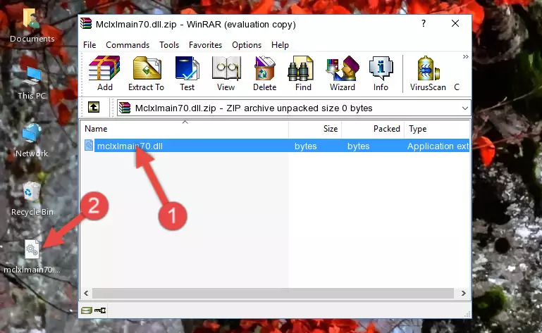
Task: Select the mclxlmain70 desktop file icon
Action: 32,257
